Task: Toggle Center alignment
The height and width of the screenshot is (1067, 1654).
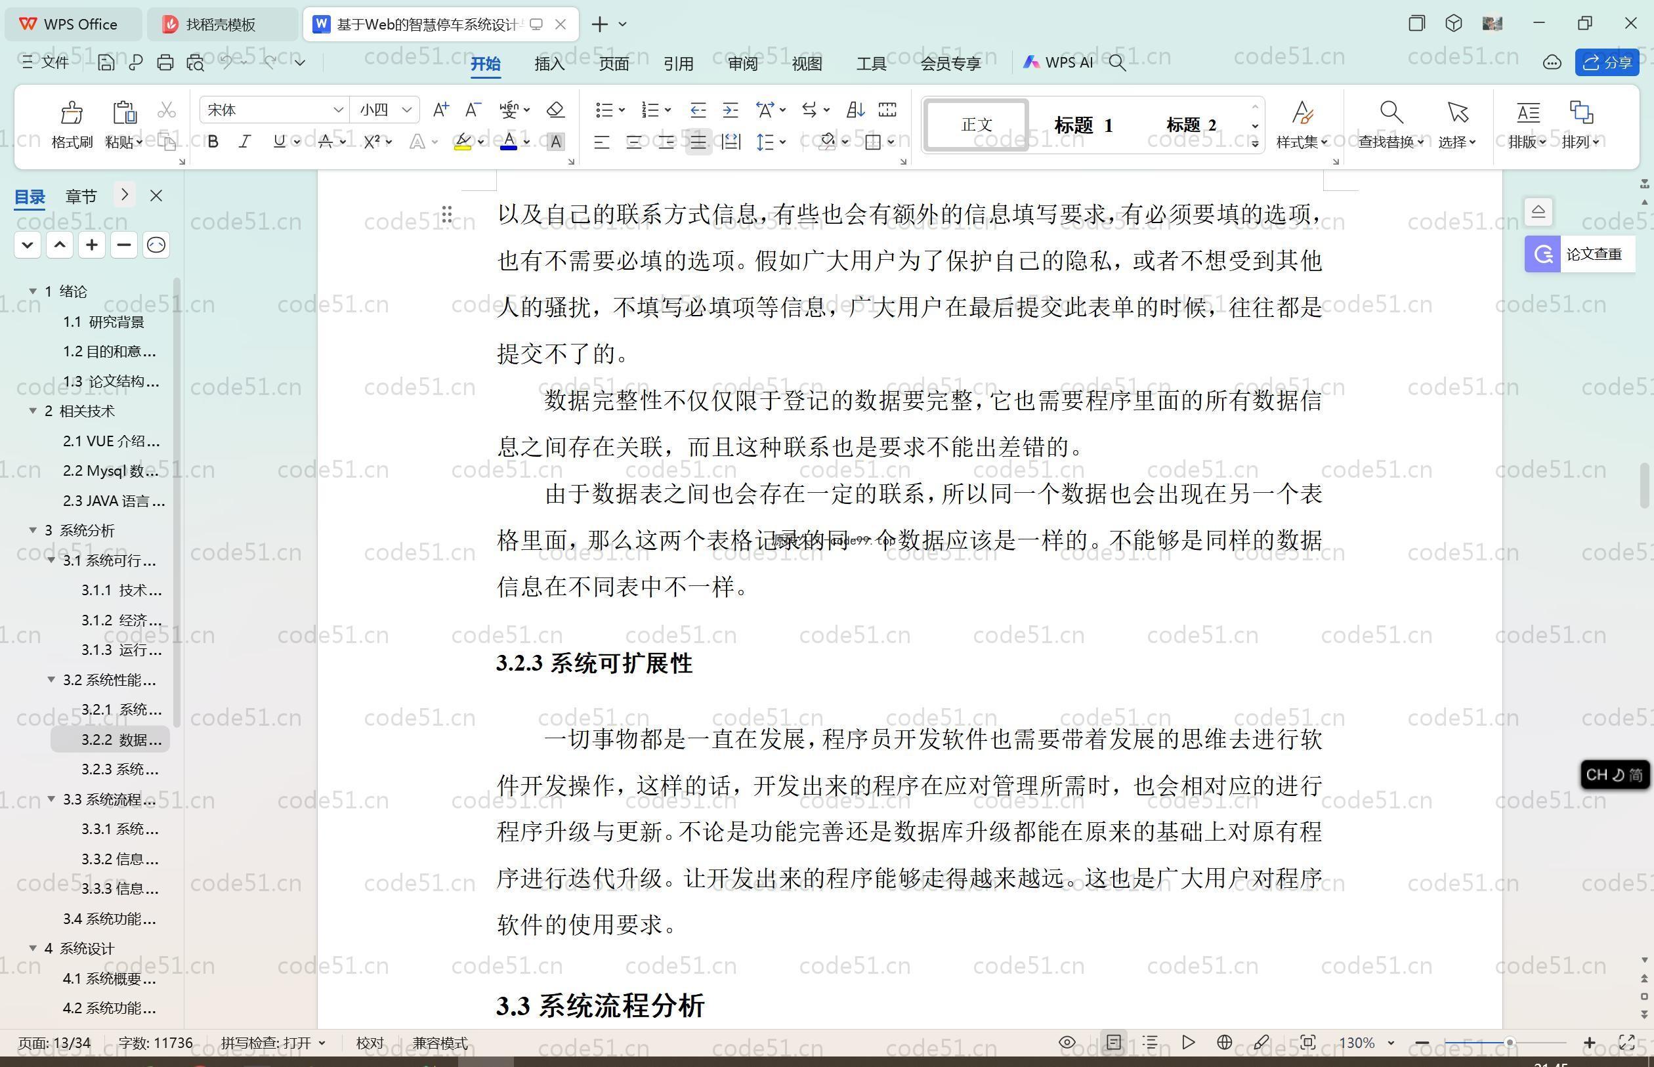Action: [x=633, y=142]
